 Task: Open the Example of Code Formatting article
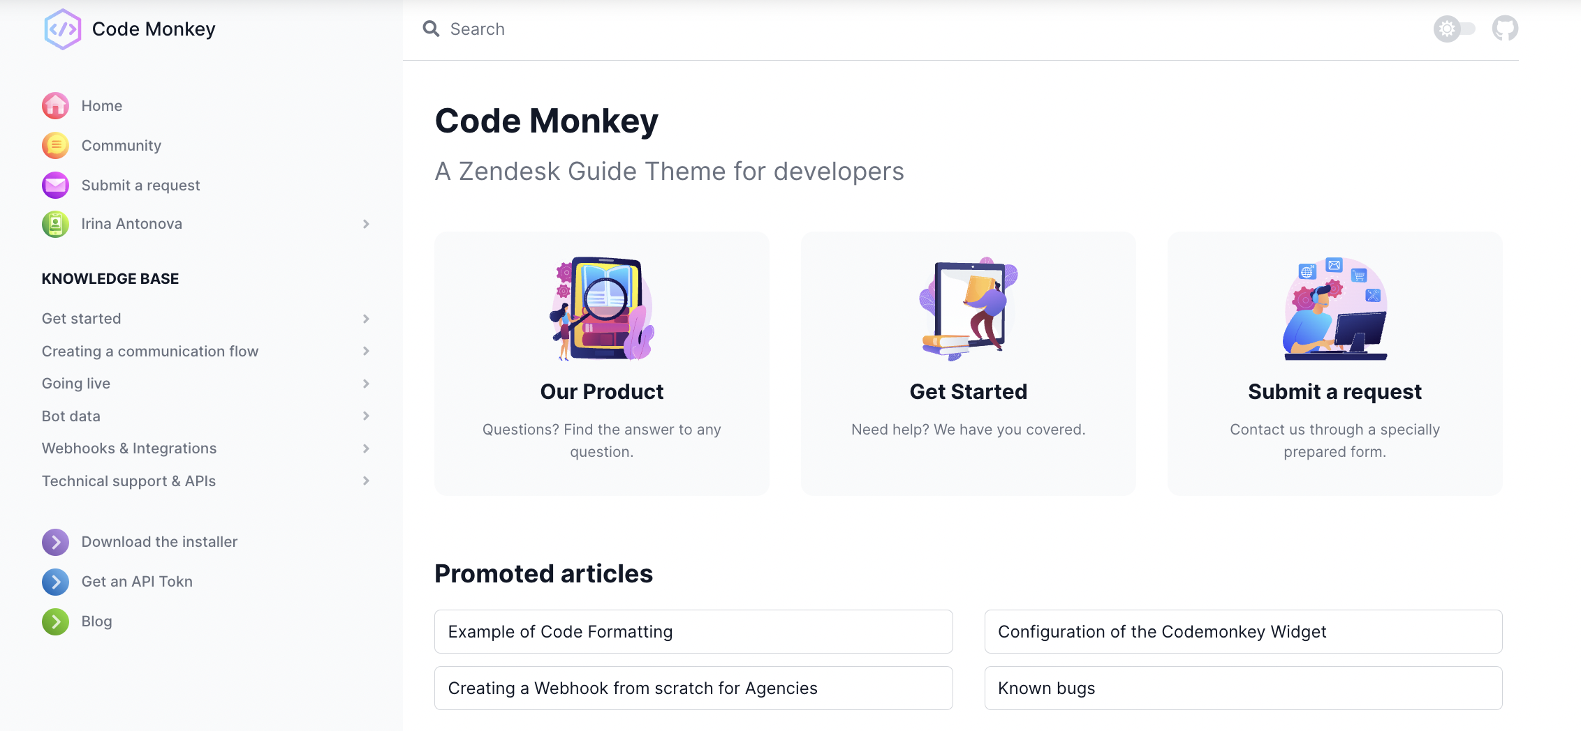pos(693,632)
